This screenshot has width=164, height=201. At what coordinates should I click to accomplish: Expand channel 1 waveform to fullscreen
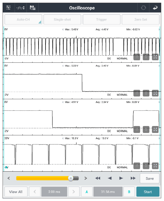click(155, 57)
